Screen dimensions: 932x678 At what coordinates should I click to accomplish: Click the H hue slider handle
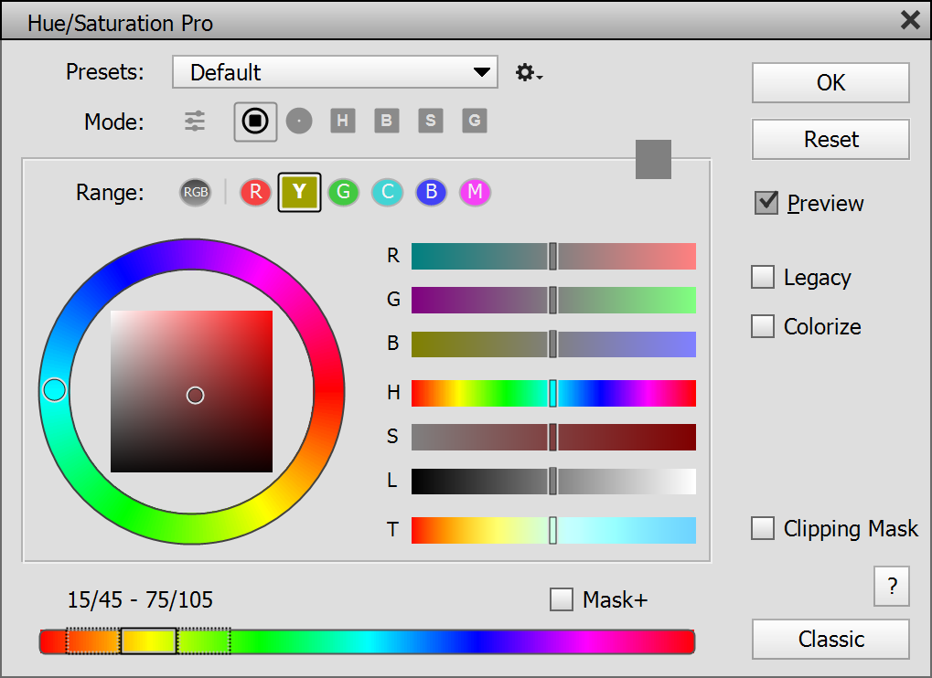click(552, 393)
